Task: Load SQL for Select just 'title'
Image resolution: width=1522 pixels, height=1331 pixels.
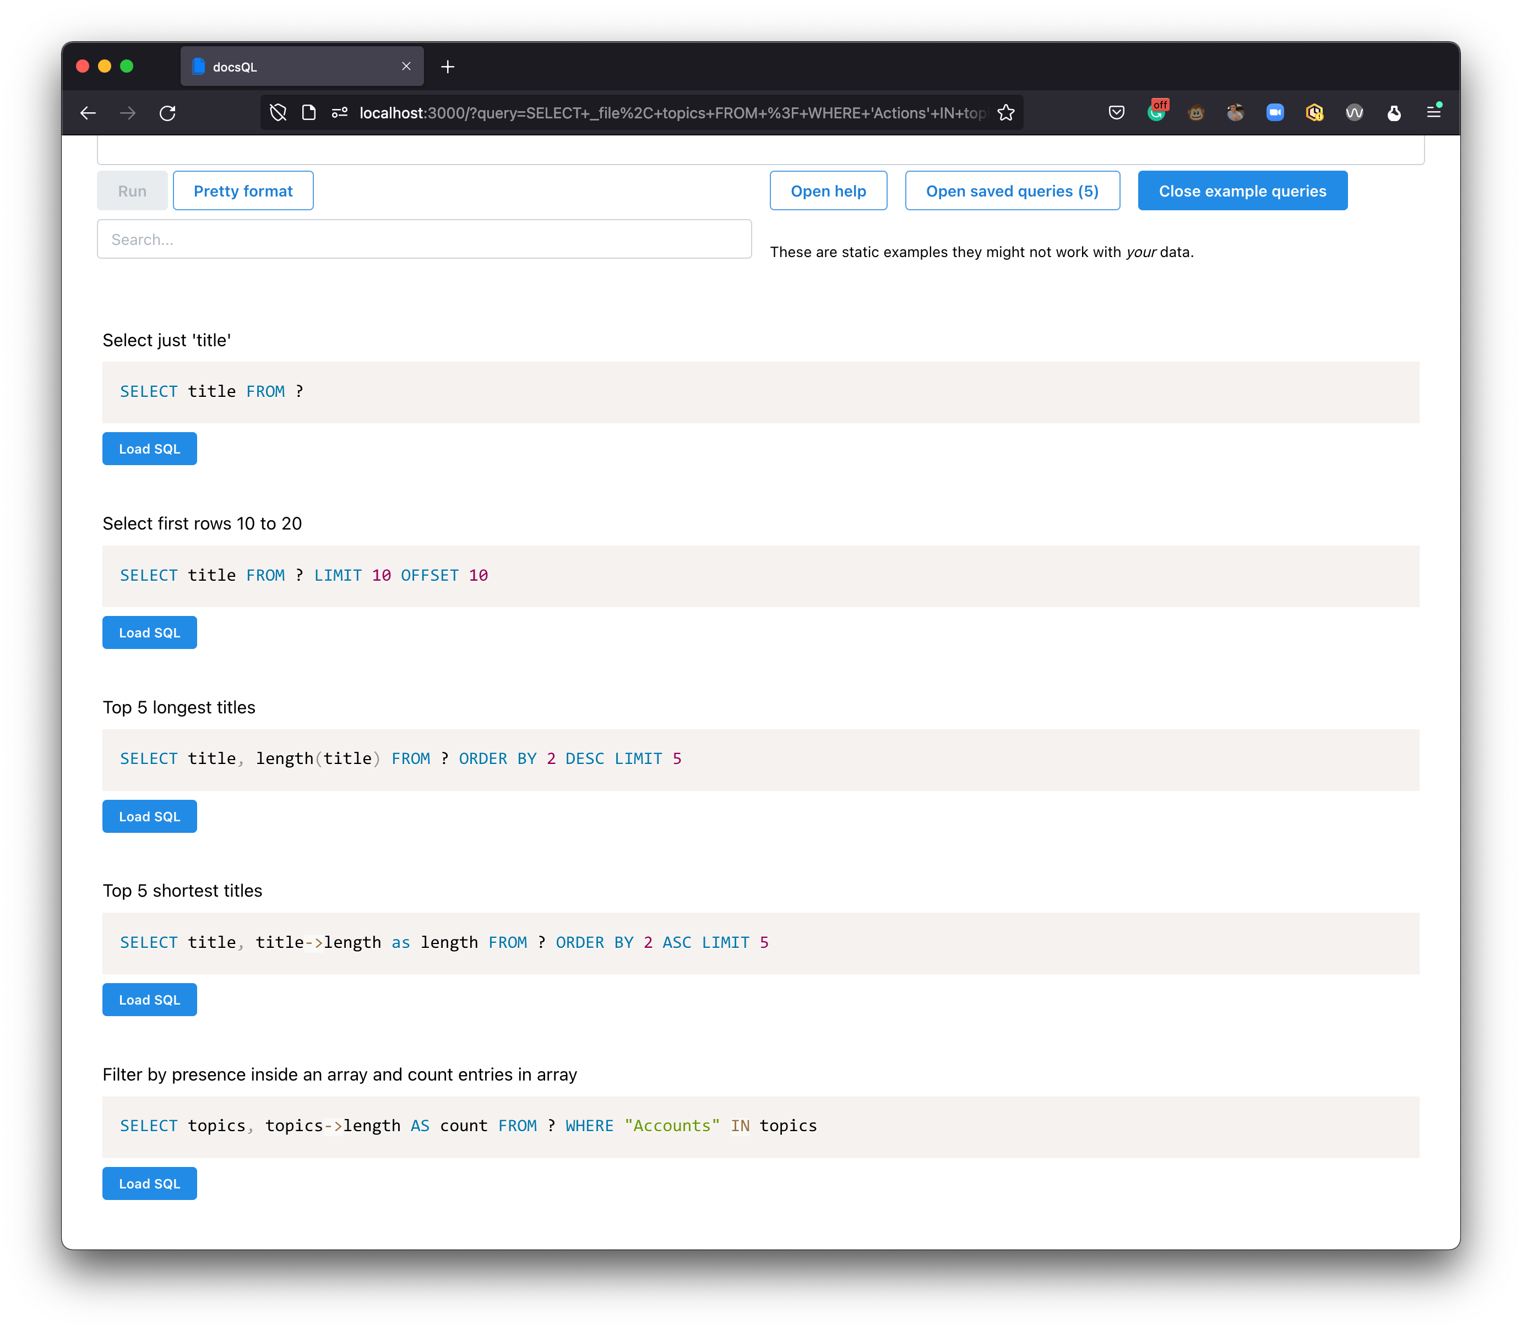Action: pyautogui.click(x=149, y=449)
